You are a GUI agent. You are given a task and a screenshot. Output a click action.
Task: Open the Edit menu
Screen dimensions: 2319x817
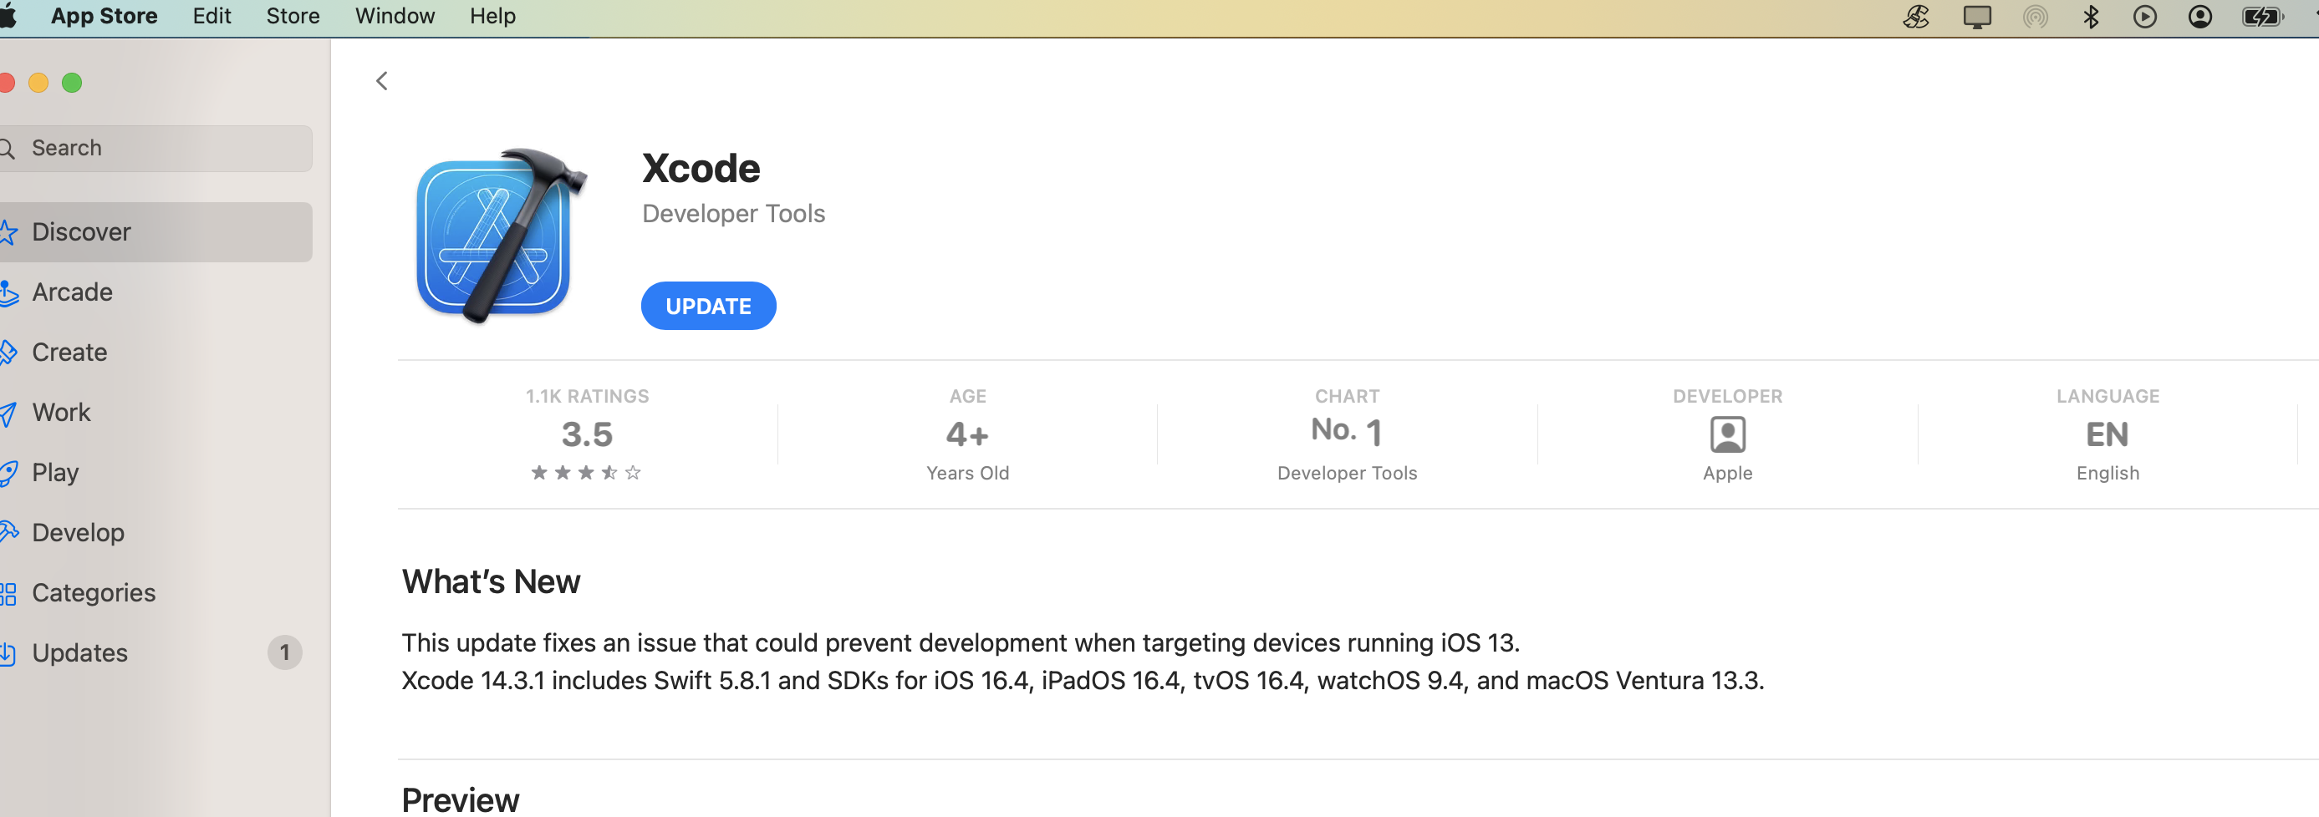(212, 16)
